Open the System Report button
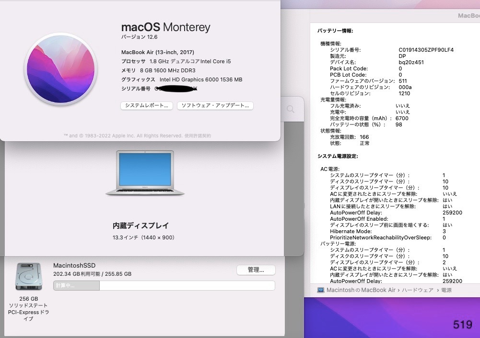The height and width of the screenshot is (338, 480). tap(147, 105)
